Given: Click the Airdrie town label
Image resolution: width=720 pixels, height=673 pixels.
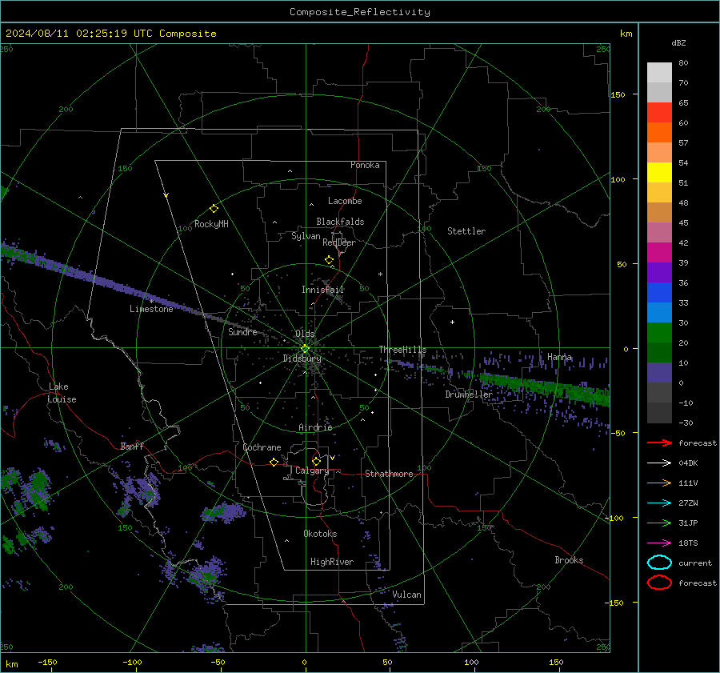Looking at the screenshot, I should (x=315, y=427).
